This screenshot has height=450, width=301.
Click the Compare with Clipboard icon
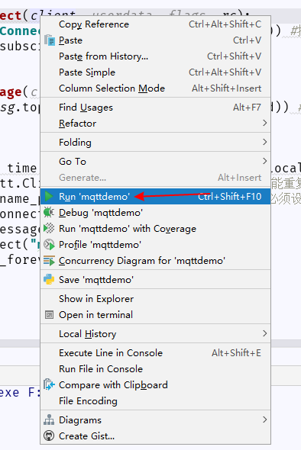pos(49,385)
